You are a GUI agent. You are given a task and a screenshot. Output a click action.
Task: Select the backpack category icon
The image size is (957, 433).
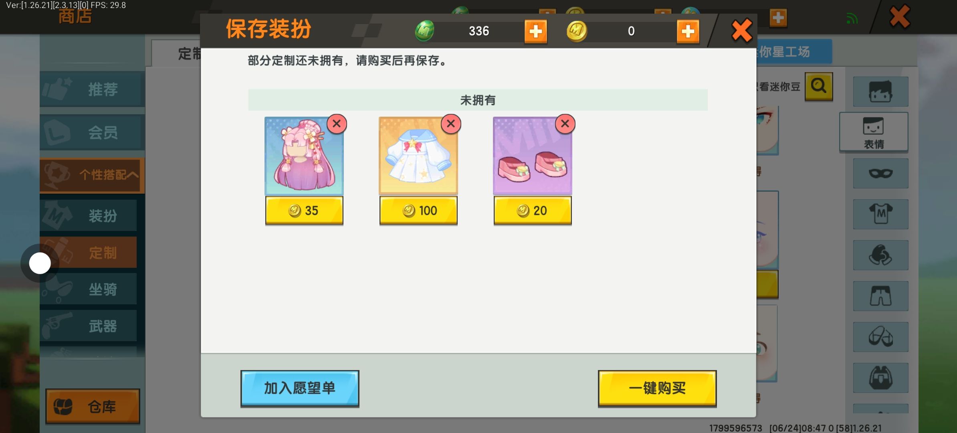(x=880, y=378)
